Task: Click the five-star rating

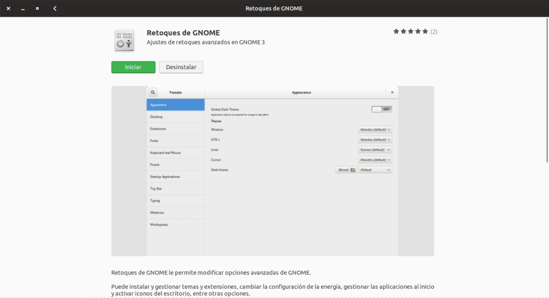Action: 410,32
